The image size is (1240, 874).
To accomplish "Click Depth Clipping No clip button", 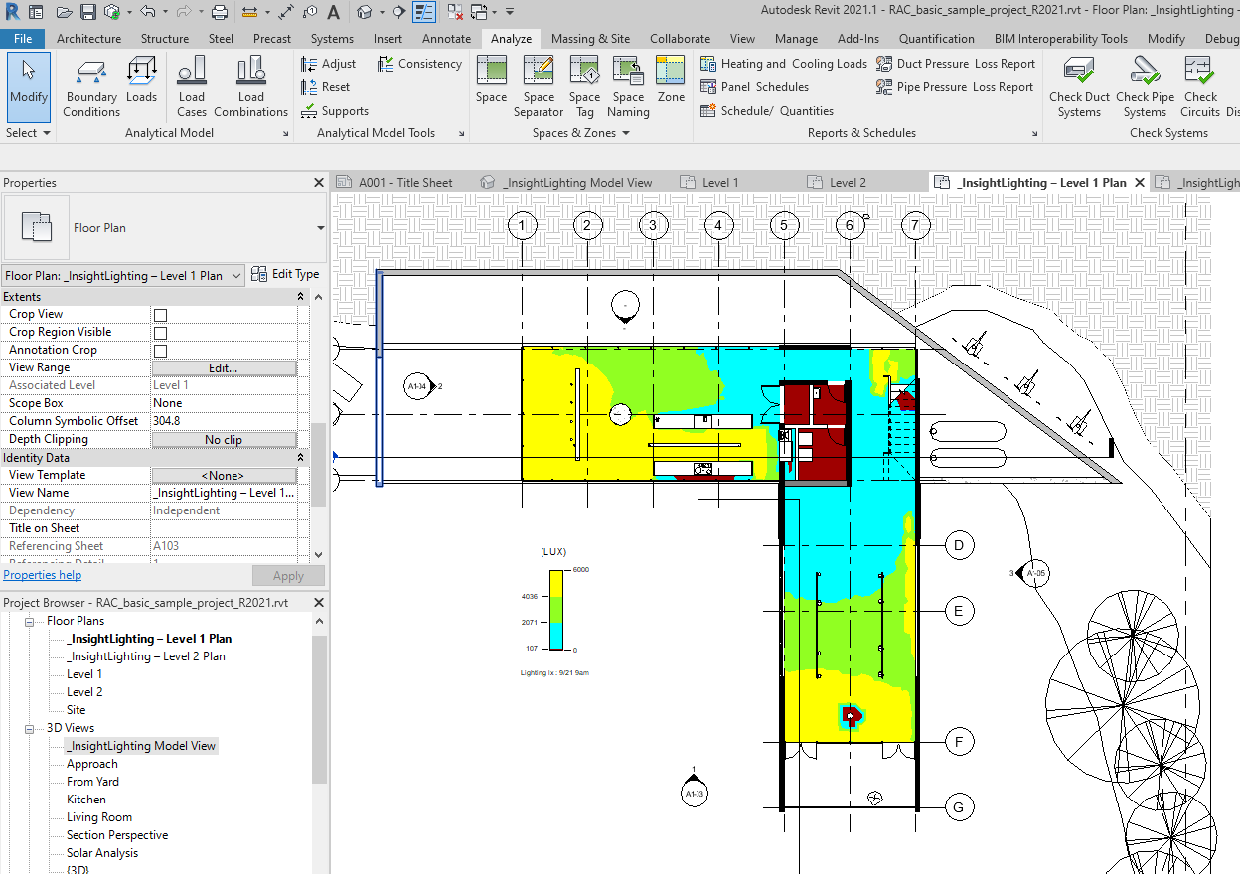I will (224, 440).
